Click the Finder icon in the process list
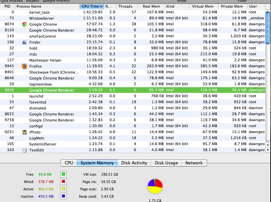The image size is (271, 202). coord(25,42)
